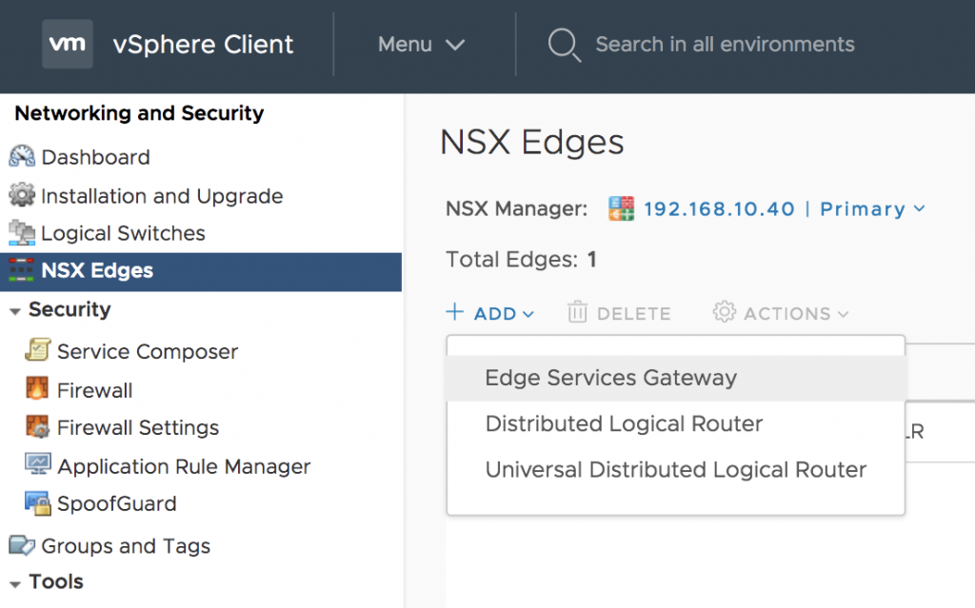Click the NSX Edges icon in sidebar
This screenshot has height=608, width=975.
(21, 270)
